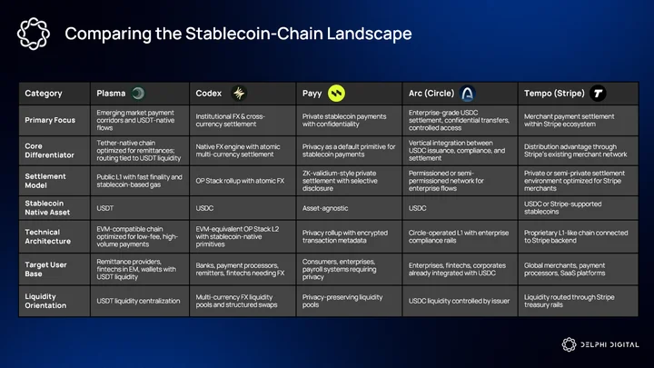Select the Primary Focus row label
The image size is (654, 368).
pyautogui.click(x=54, y=120)
